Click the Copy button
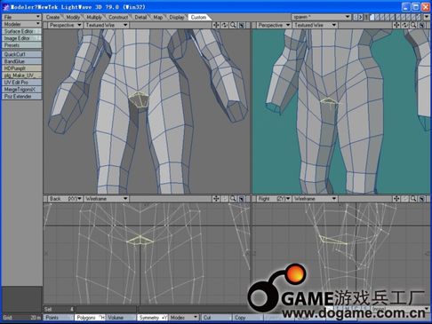 coord(247,318)
